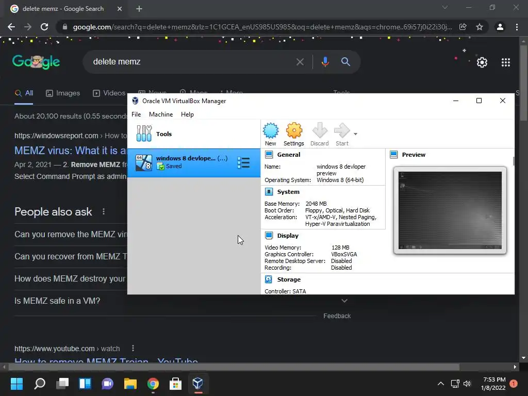The width and height of the screenshot is (528, 396).
Task: Click the Google logo
Action: (x=36, y=62)
